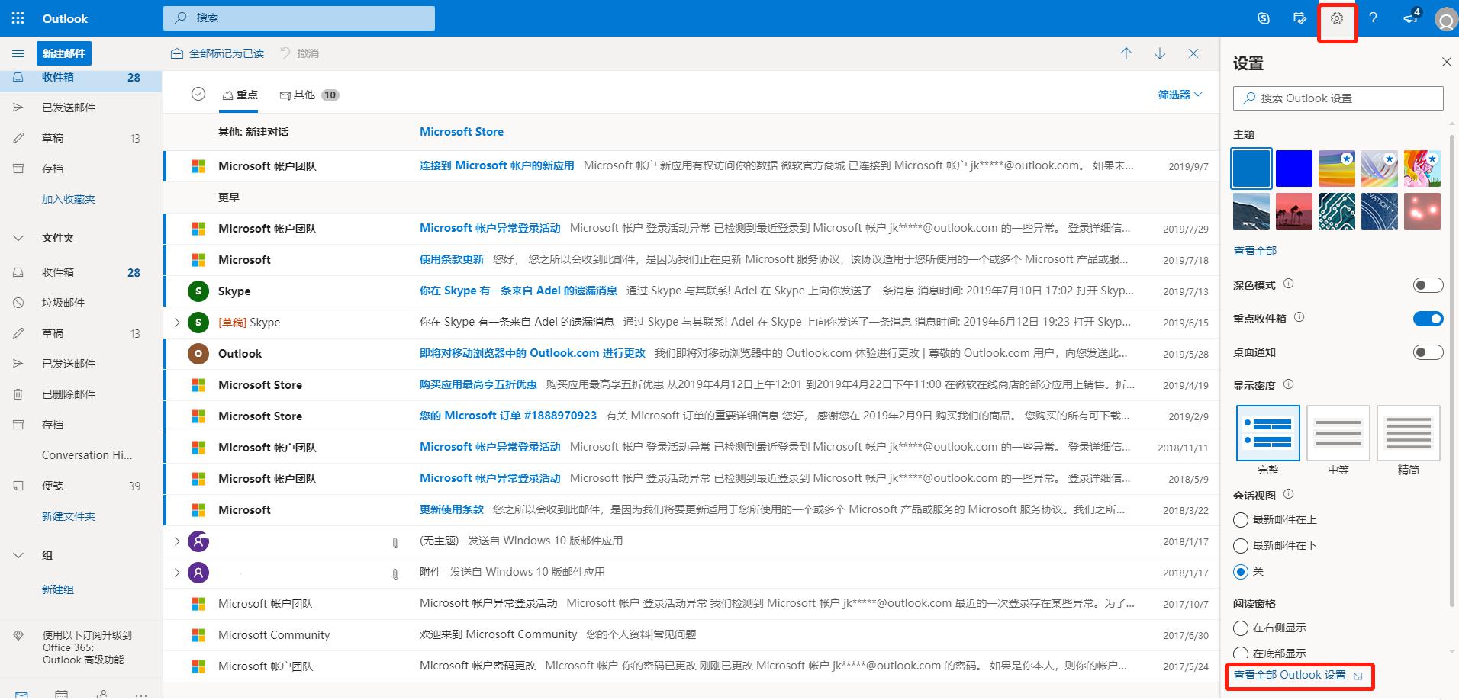The width and height of the screenshot is (1459, 700).
Task: Expand the 附件 conversation thread
Action: [x=177, y=573]
